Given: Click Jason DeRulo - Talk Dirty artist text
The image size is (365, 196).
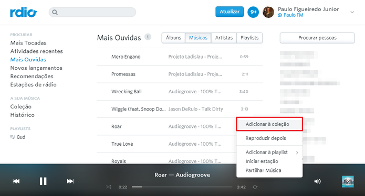Looking at the screenshot, I should tap(196, 109).
